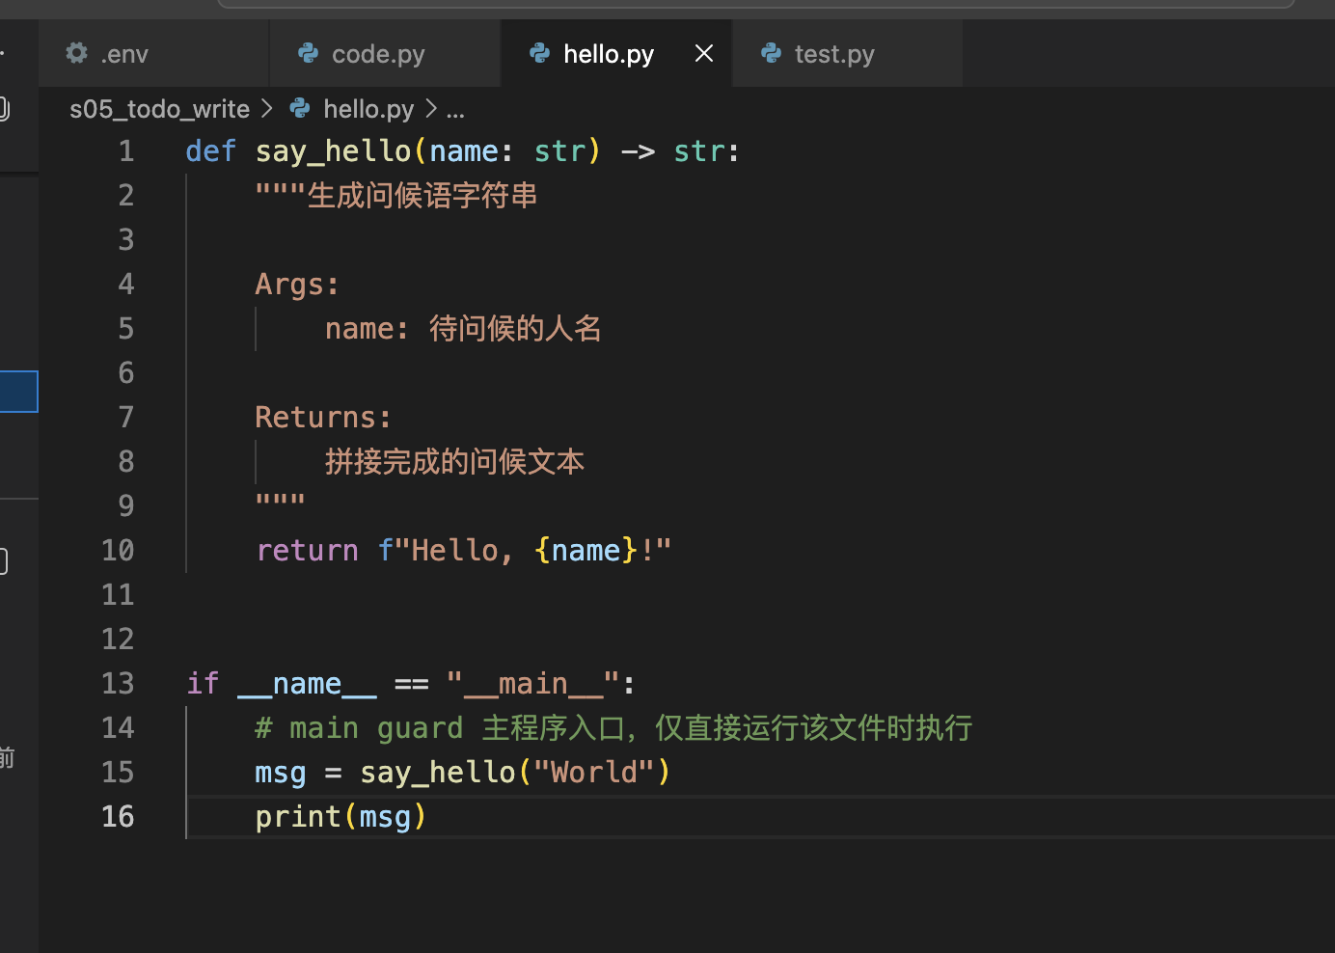
Task: Click the "World" string argument
Action: (x=594, y=773)
